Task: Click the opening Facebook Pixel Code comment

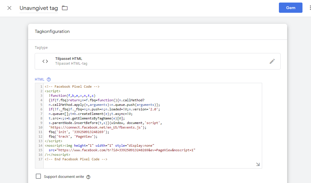Action: click(72, 87)
